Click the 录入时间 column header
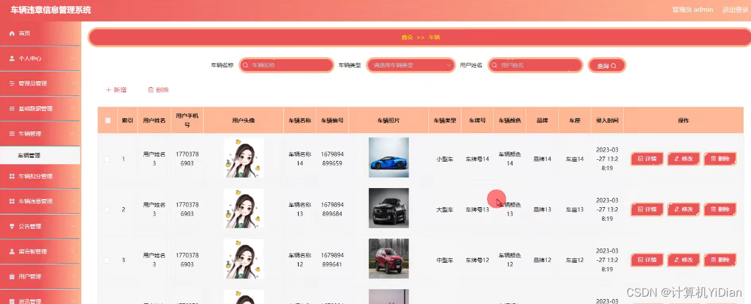751x304 pixels. (x=607, y=120)
